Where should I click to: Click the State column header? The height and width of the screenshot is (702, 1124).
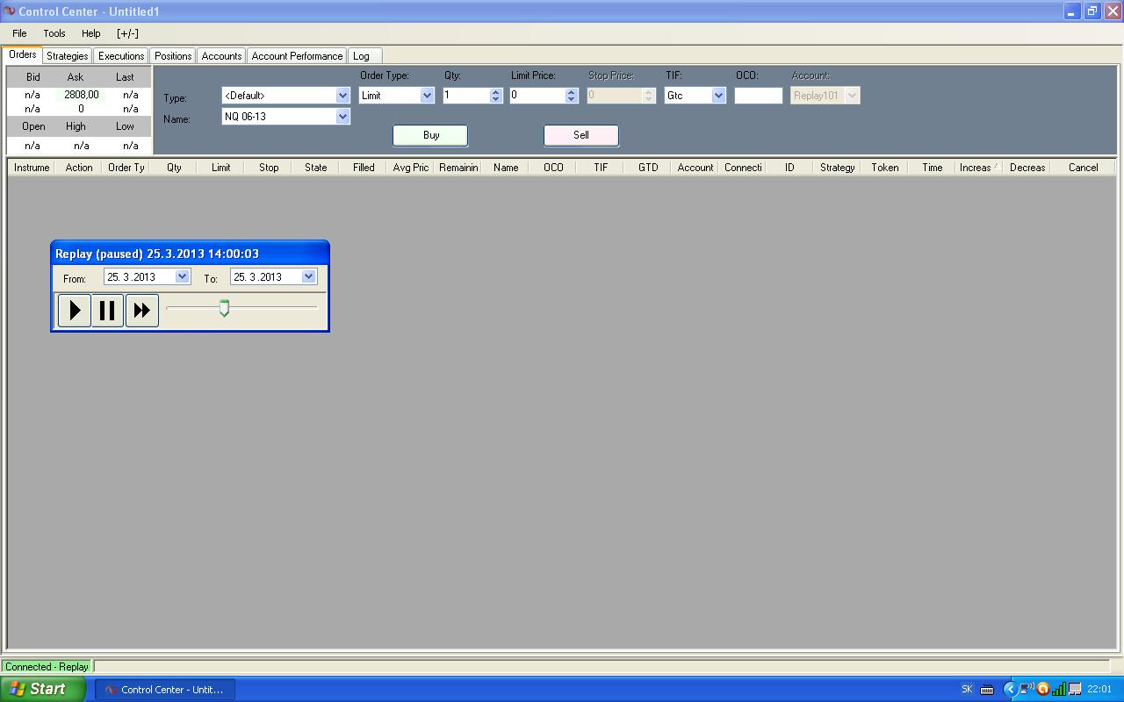click(x=316, y=168)
